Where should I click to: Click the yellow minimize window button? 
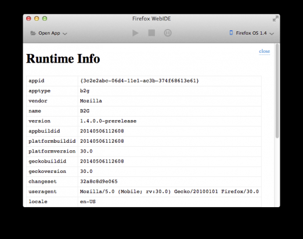pos(37,19)
